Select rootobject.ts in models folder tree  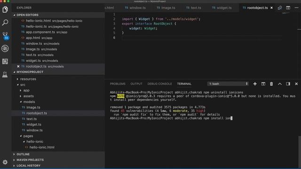click(x=58, y=113)
